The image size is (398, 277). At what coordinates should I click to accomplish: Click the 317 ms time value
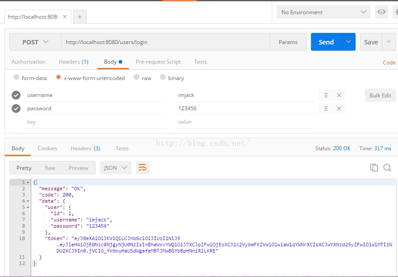pos(382,149)
